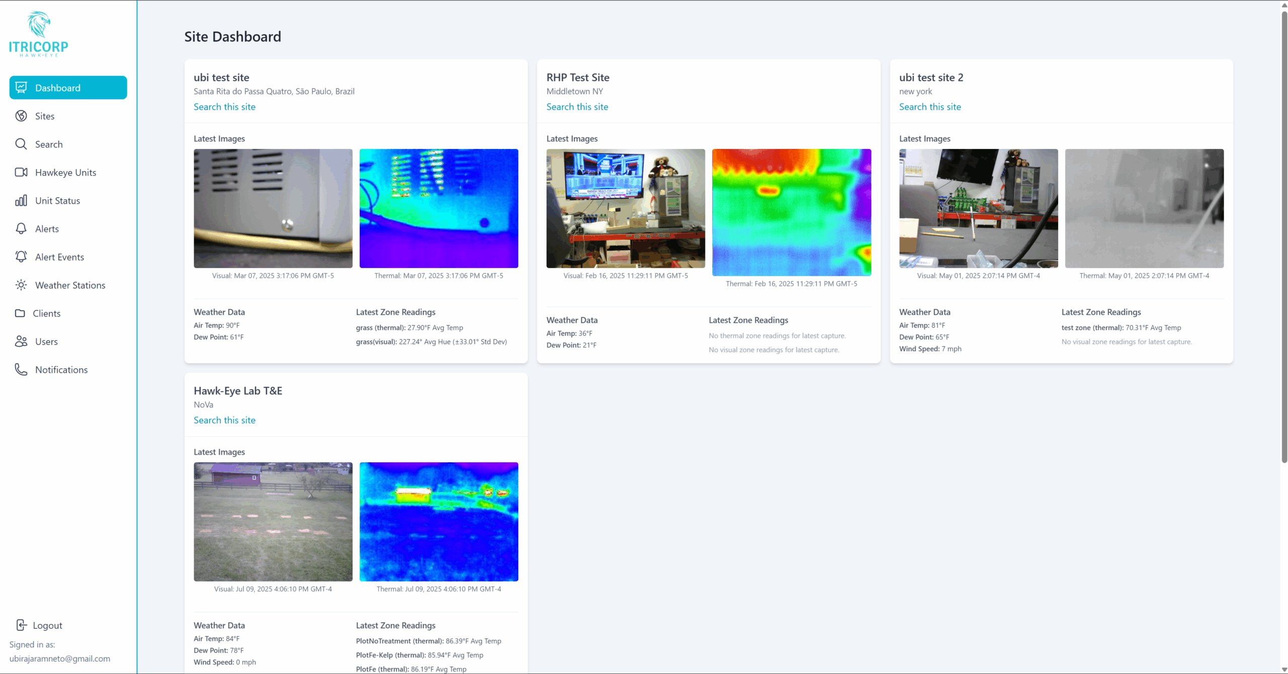This screenshot has height=674, width=1288.
Task: Open ubi test site visual image thumbnail
Action: click(x=273, y=208)
